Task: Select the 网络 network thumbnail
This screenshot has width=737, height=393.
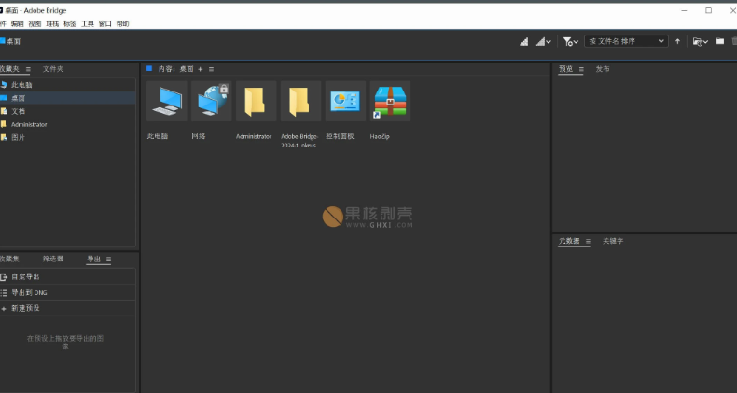Action: [212, 101]
